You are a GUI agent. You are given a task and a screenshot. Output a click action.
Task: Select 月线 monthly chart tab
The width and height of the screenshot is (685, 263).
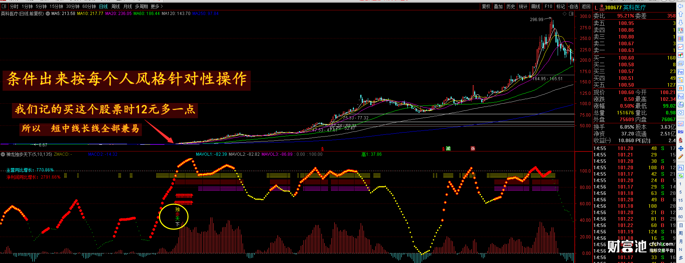127,6
